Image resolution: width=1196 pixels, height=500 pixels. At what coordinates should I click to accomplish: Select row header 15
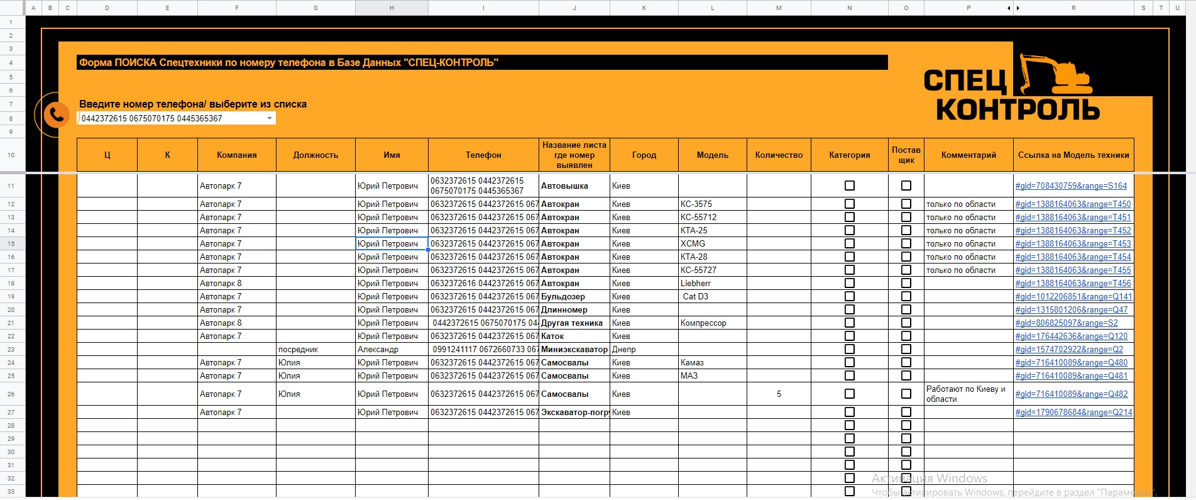tap(11, 243)
